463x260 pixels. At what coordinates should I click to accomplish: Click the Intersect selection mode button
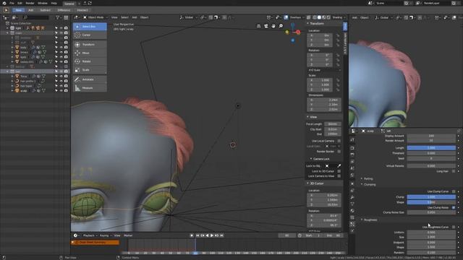[x=82, y=10]
